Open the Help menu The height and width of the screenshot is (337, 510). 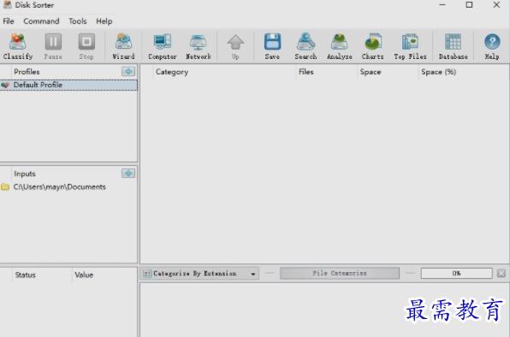click(x=104, y=21)
